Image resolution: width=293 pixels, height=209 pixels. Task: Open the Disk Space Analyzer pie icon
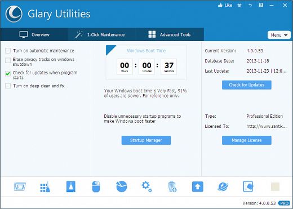tap(122, 186)
